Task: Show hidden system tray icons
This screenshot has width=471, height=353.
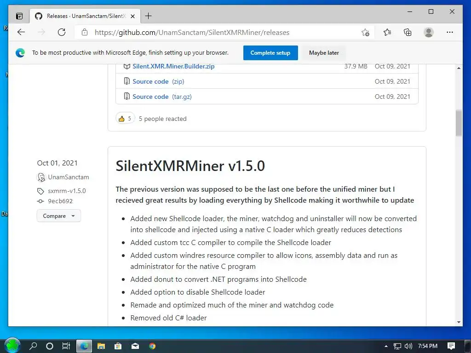Action: point(386,346)
